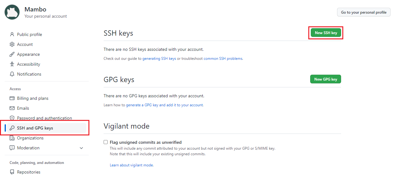Open Password and authentication settings

click(44, 118)
